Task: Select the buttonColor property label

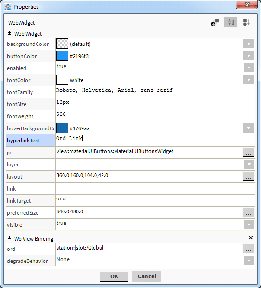Action: click(x=22, y=56)
